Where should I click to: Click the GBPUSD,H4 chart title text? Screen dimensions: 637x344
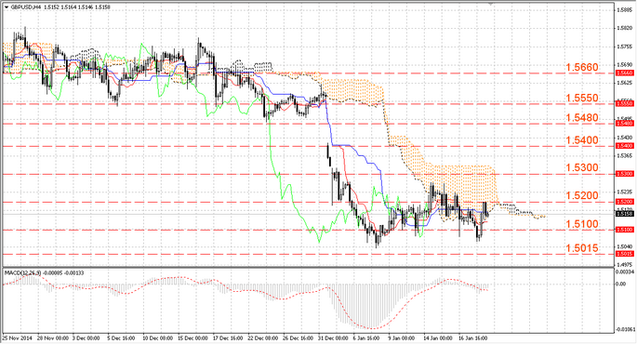pos(26,7)
